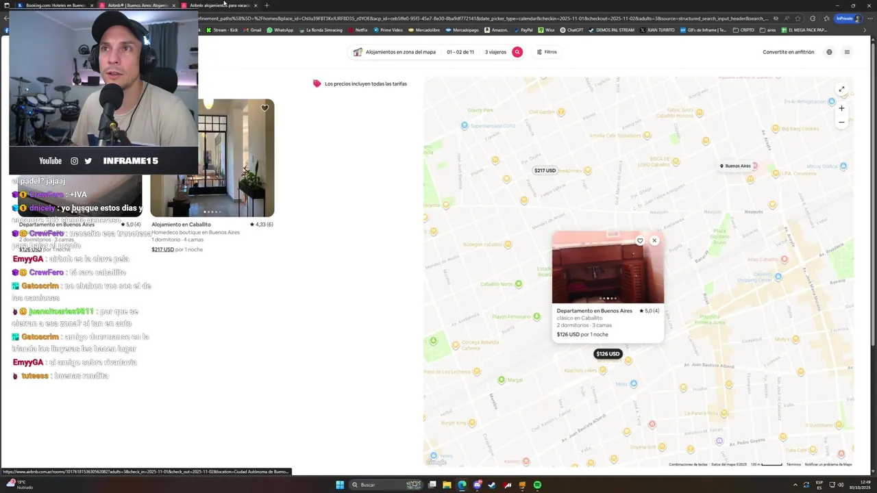Click the Instagram icon in overlay
Screen dimensions: 877x493
[x=74, y=161]
